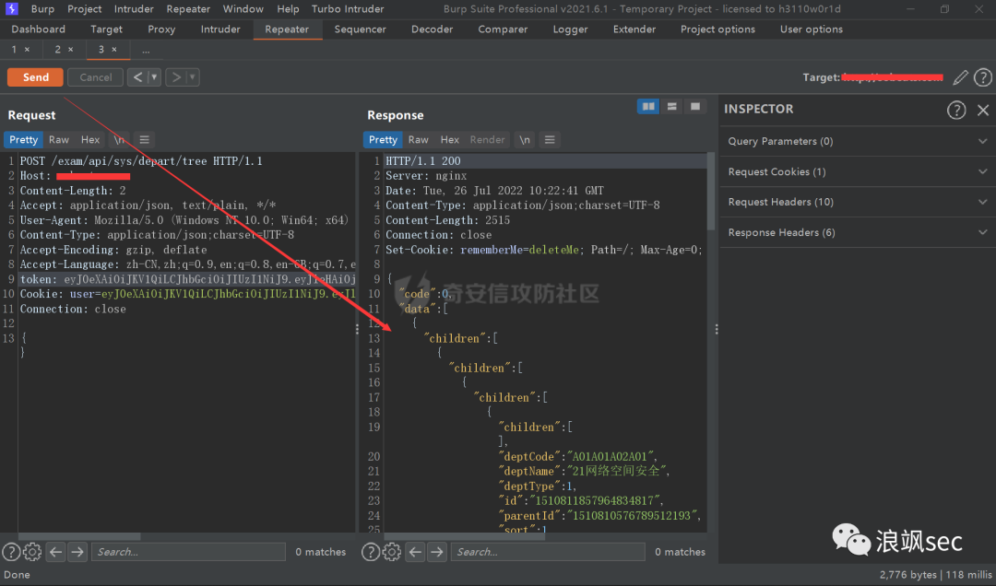Click the Response horizontal scrollbar

coord(465,536)
